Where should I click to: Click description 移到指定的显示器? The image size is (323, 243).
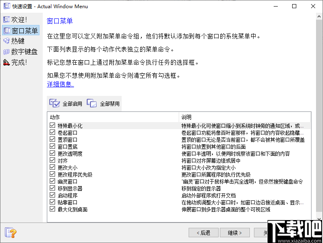(201, 188)
